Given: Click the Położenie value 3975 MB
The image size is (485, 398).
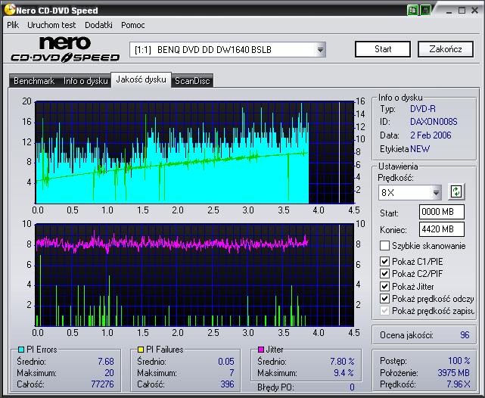Looking at the screenshot, I should [454, 373].
